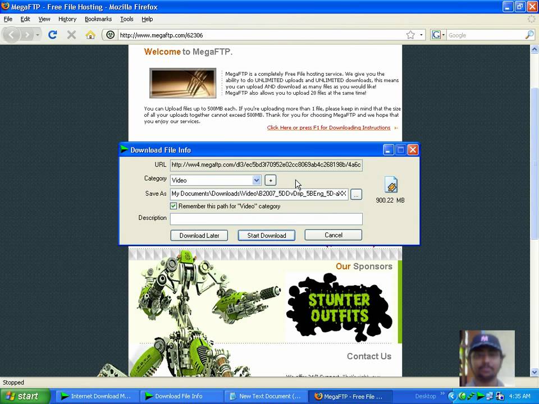Image resolution: width=539 pixels, height=404 pixels.
Task: Open the address bar URL history dropdown
Action: (x=421, y=35)
